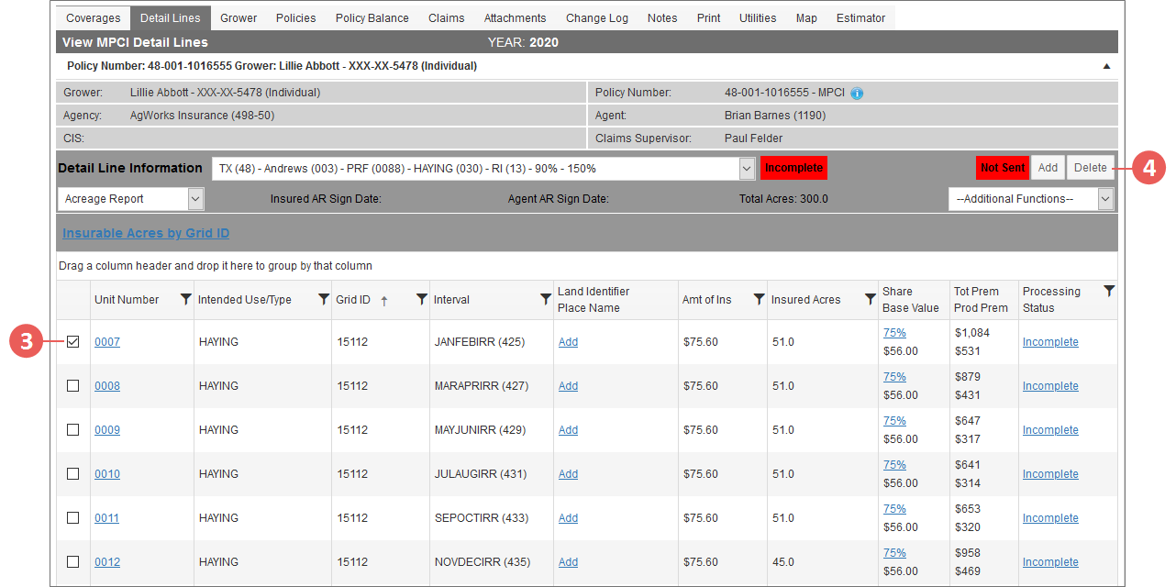Check the checkbox for unit 0009
This screenshot has width=1176, height=587.
(x=73, y=430)
